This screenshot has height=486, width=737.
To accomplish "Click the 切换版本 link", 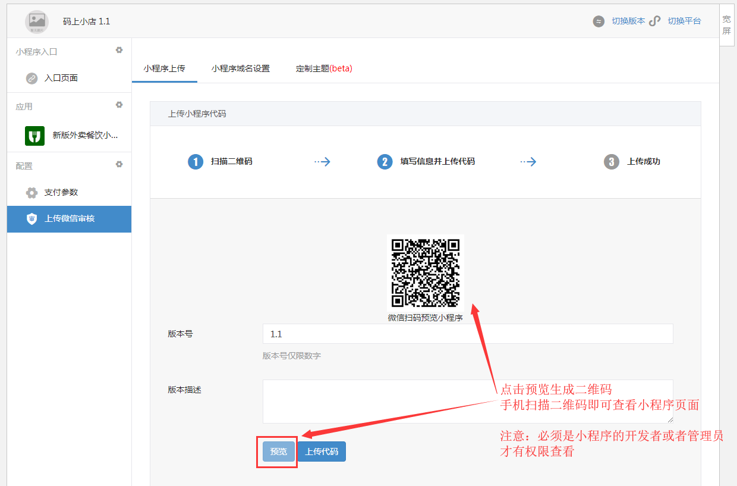I will [x=628, y=21].
